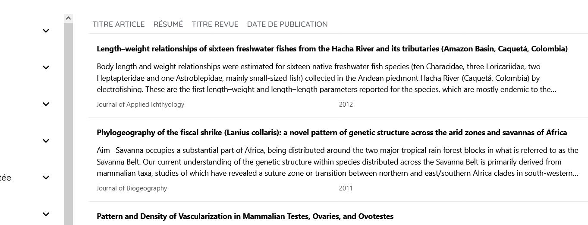Click the scrollbar up arrow
Viewport: 588px width, 225px height.
[68, 18]
